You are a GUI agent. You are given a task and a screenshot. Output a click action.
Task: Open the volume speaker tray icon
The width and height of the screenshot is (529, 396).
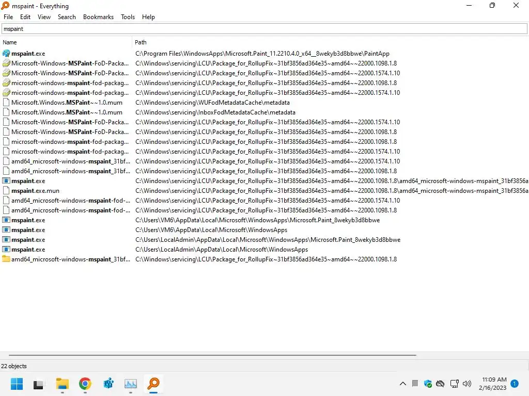(x=467, y=384)
